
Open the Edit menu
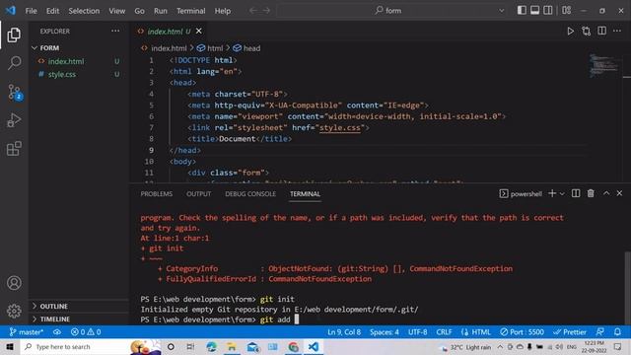[52, 11]
